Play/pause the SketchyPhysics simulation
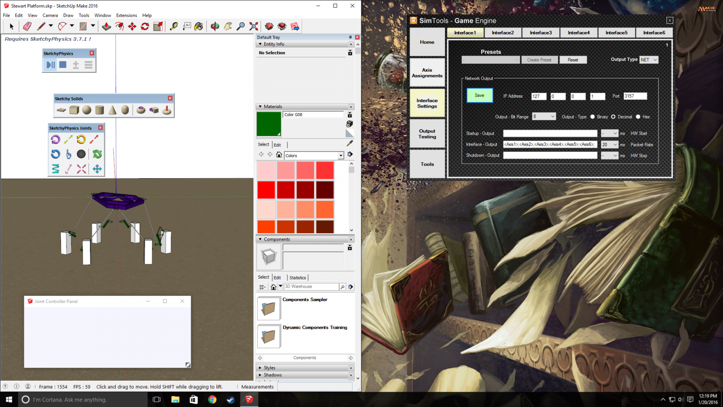Viewport: 723px width, 407px height. (50, 65)
